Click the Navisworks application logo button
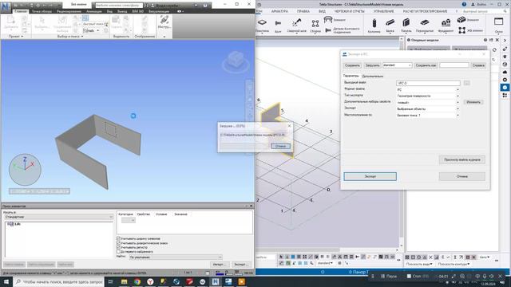Viewport: 511px width, 287px height. (x=6, y=6)
